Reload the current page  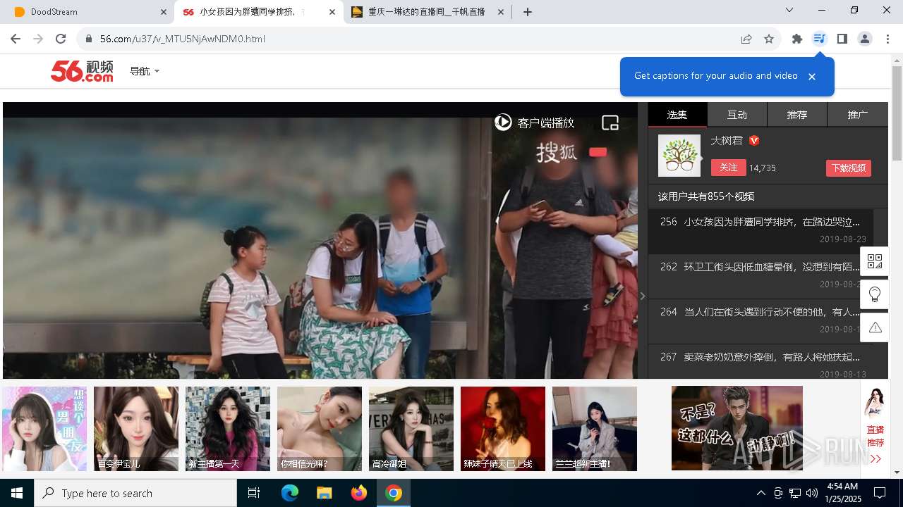tap(61, 39)
